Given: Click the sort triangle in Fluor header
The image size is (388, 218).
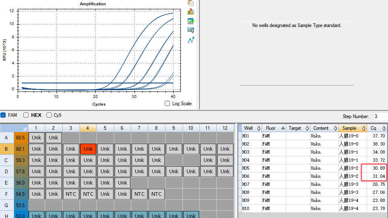Looking at the screenshot, I should coord(283,128).
